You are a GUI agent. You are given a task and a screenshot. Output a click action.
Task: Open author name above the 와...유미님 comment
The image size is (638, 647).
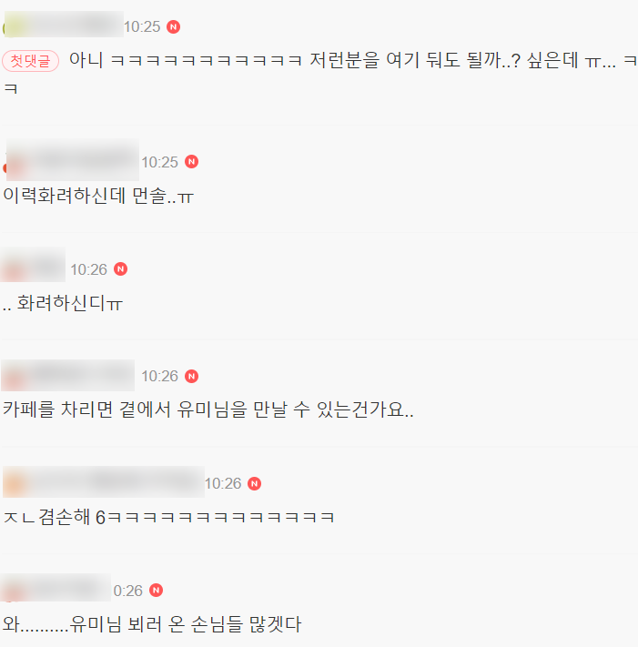pos(56,587)
